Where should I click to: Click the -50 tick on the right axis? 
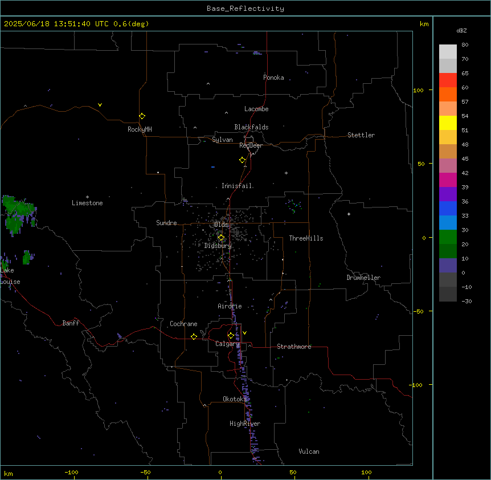click(x=418, y=311)
